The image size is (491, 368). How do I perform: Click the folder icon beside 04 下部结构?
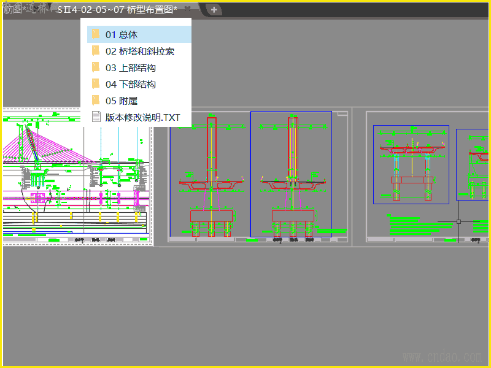click(x=96, y=84)
